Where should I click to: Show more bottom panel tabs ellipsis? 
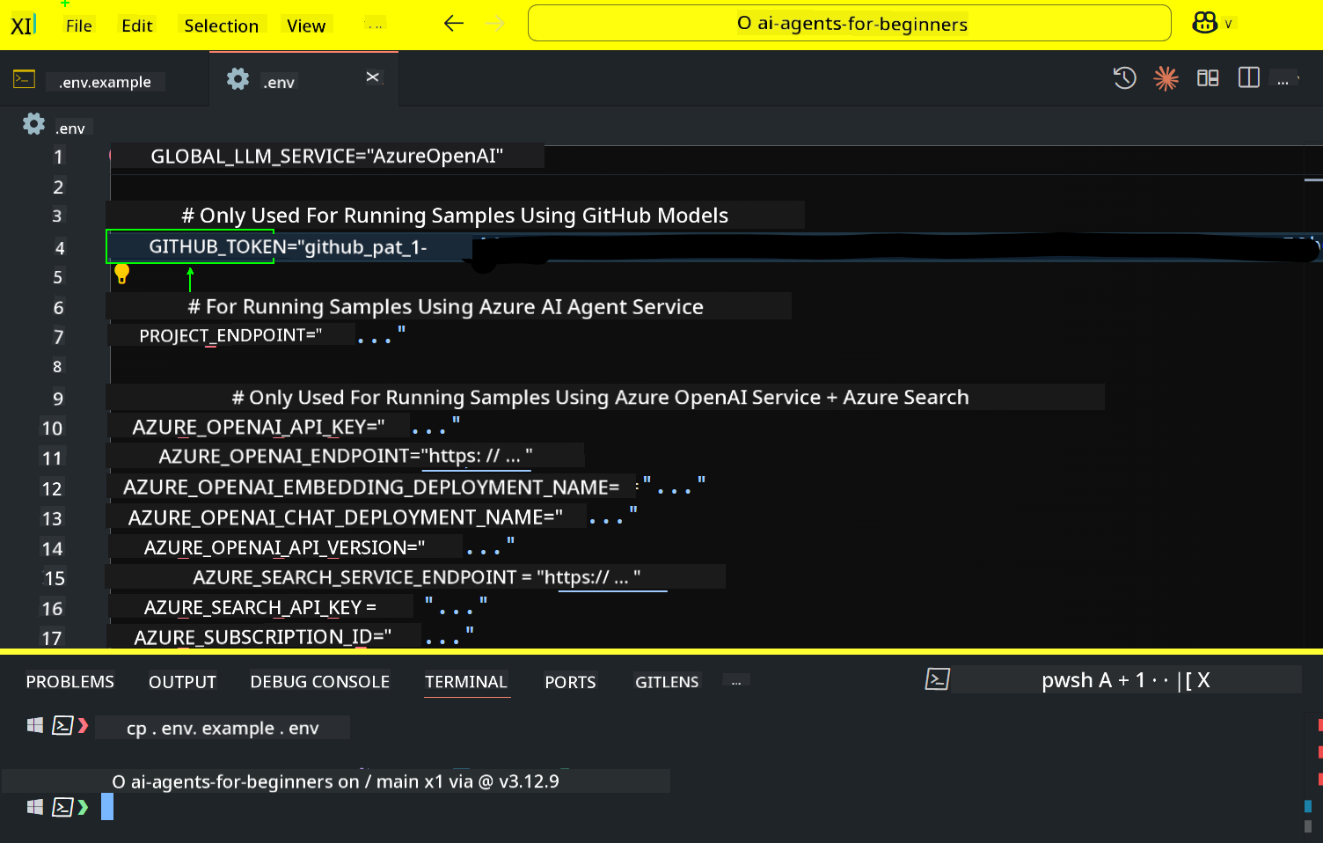[735, 682]
